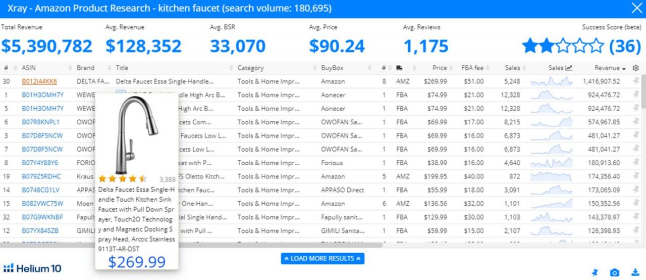Click the Helium 10 logo
The width and height of the screenshot is (646, 280).
pyautogui.click(x=32, y=268)
